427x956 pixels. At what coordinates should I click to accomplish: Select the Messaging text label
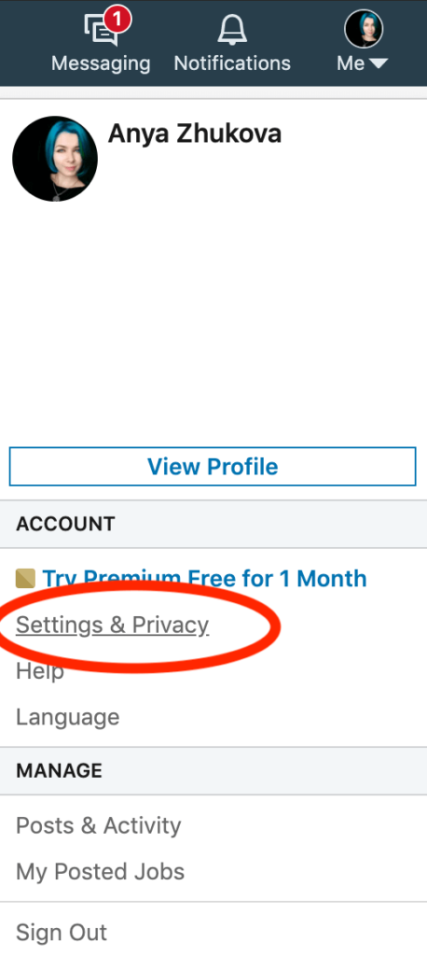click(x=101, y=63)
